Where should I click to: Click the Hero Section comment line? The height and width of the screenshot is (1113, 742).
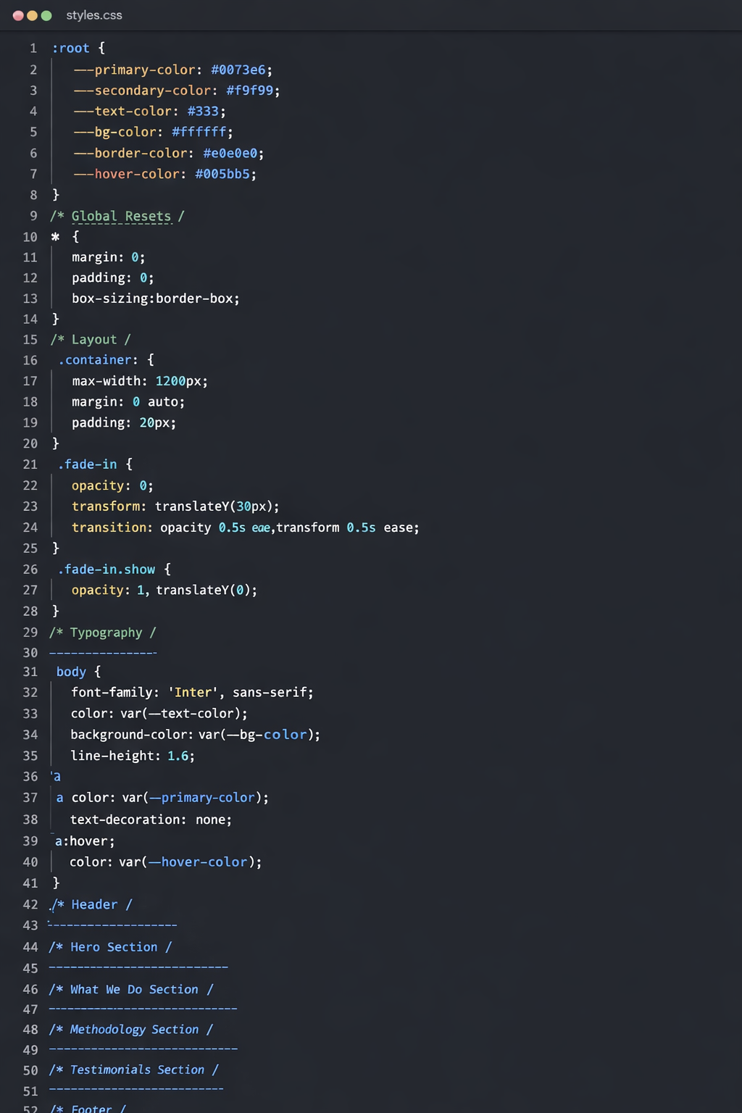click(110, 947)
